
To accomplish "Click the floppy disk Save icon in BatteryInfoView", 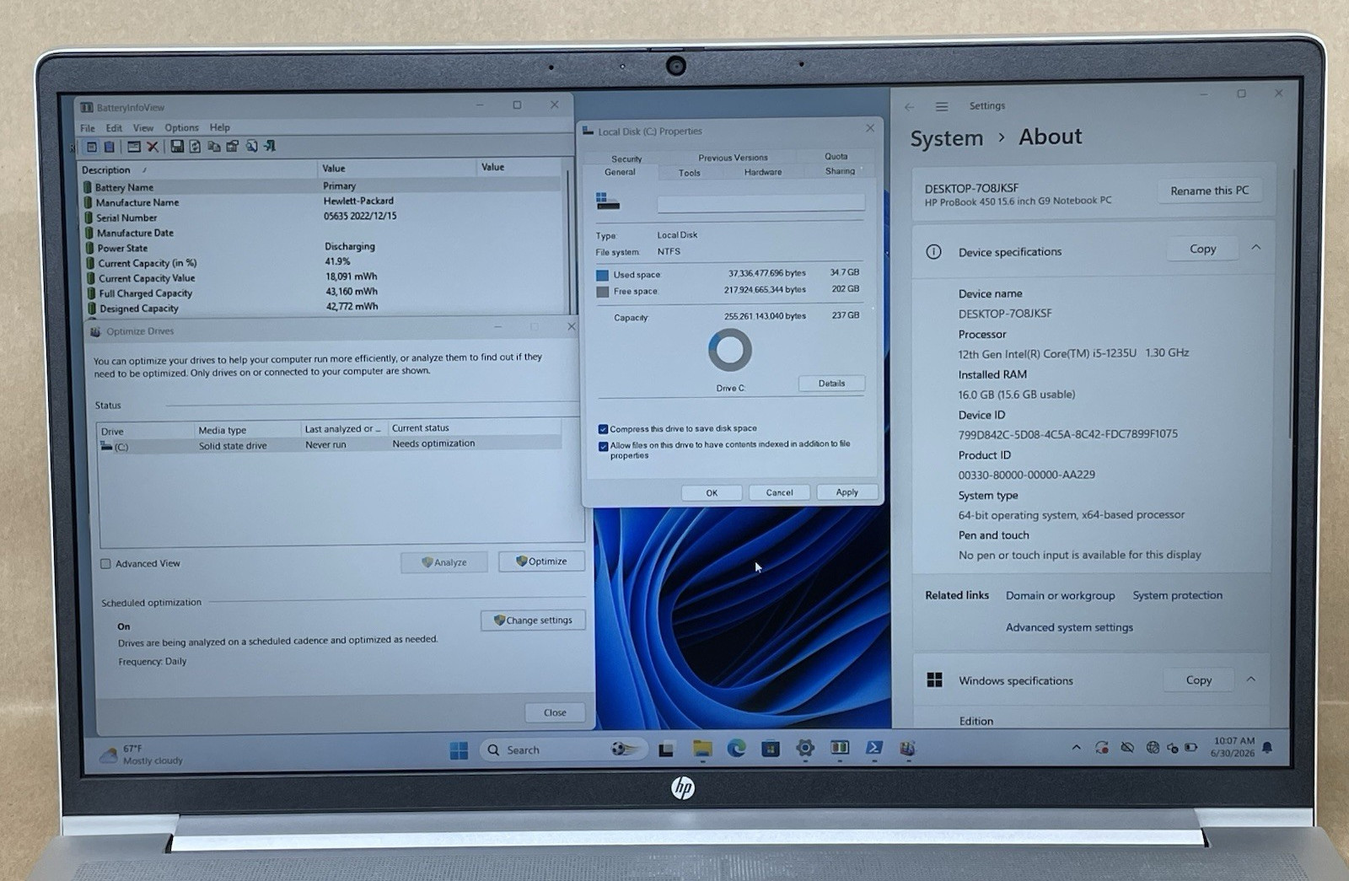I will coord(177,147).
